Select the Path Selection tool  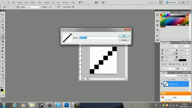(3, 67)
